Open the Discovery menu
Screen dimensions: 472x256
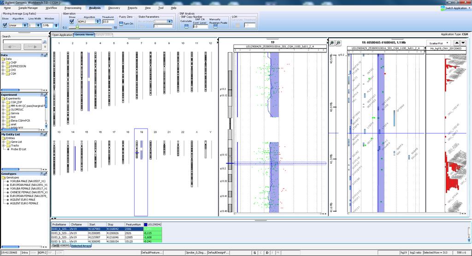(114, 8)
